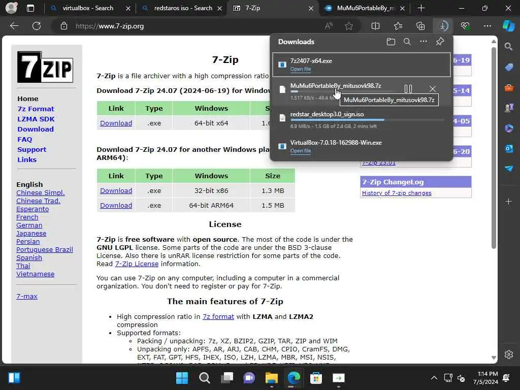Screen dimensions: 520x390
Task: Open the downloads folder icon in Downloads panel
Action: tap(391, 42)
